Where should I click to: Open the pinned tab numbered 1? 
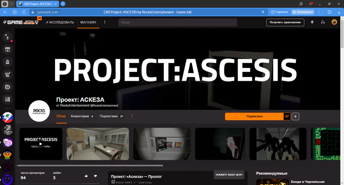pyautogui.click(x=5, y=4)
